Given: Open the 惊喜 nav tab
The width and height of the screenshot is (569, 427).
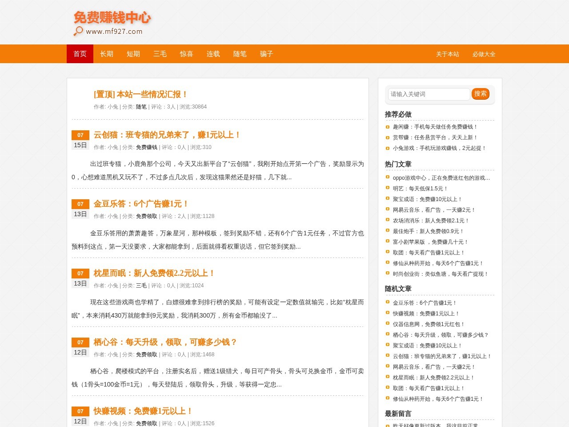Looking at the screenshot, I should 187,54.
